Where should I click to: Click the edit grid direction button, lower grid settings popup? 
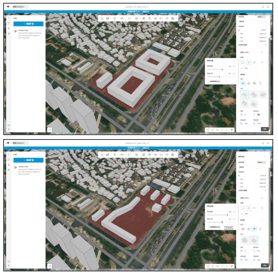(x=214, y=227)
